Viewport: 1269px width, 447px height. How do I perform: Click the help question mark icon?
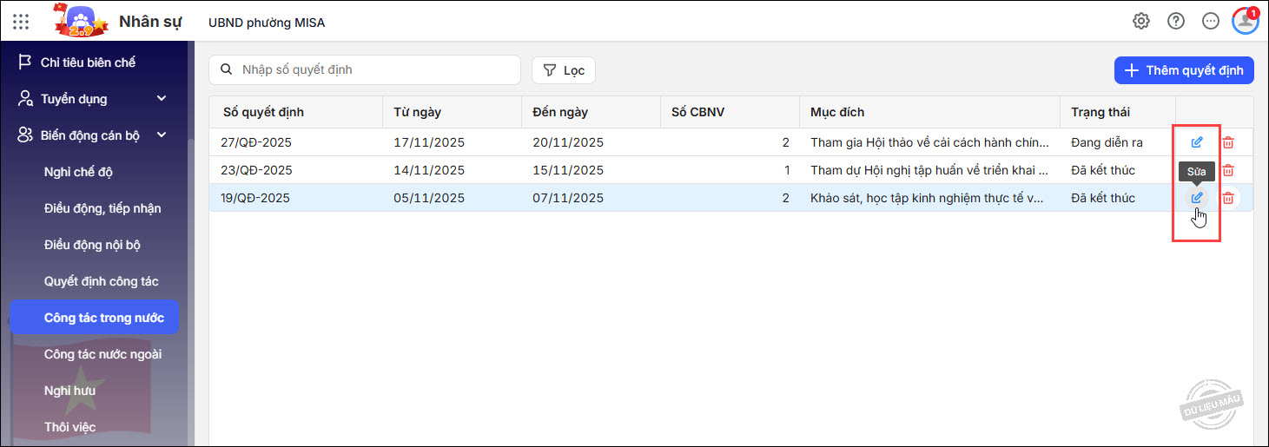point(1176,22)
